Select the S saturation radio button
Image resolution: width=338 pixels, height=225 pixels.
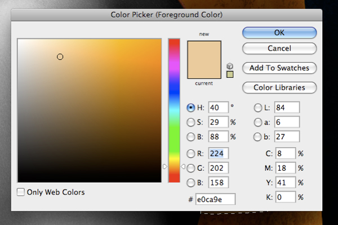pyautogui.click(x=191, y=122)
